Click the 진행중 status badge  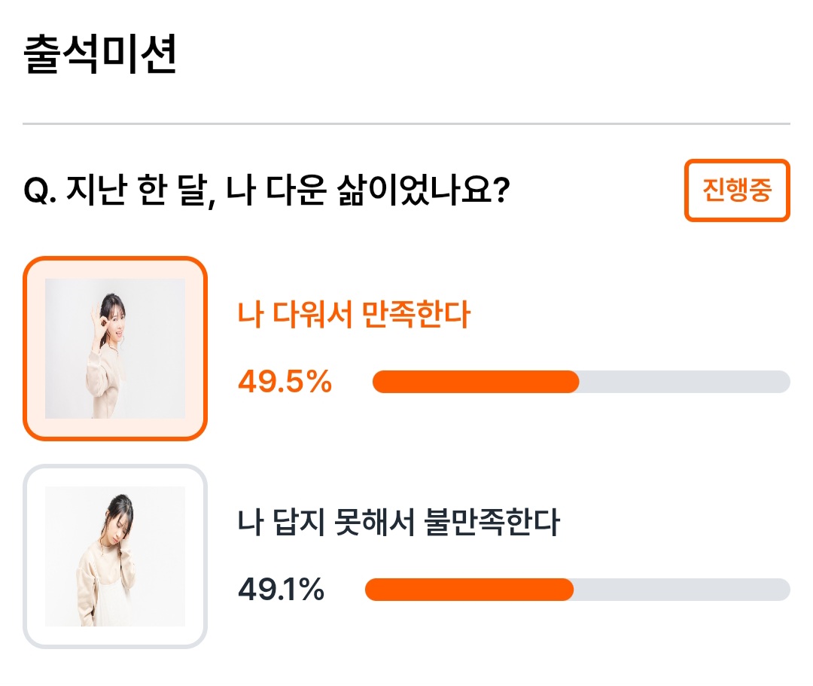[x=737, y=191]
